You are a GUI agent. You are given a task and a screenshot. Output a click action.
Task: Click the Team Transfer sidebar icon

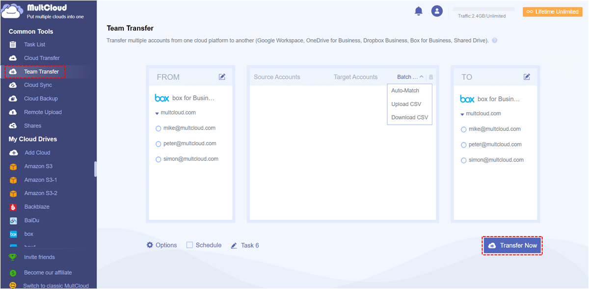(x=13, y=72)
